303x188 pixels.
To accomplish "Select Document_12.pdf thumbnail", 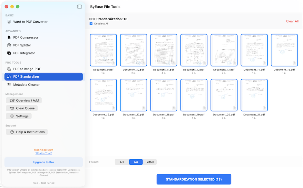I will point(194,50).
